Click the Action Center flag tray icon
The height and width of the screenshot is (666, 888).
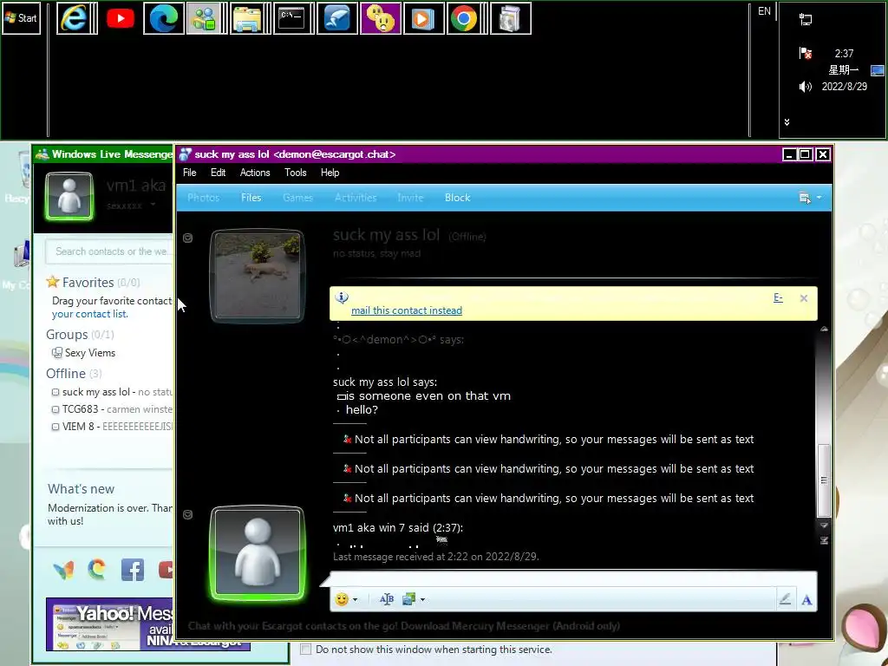pyautogui.click(x=805, y=53)
